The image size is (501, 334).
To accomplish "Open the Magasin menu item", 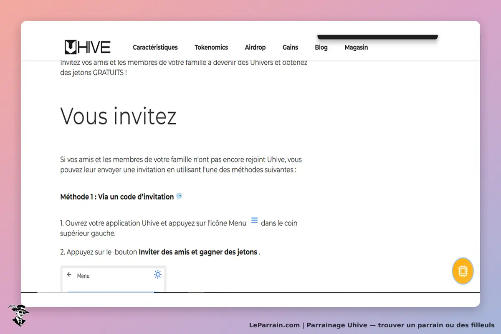I will click(356, 47).
